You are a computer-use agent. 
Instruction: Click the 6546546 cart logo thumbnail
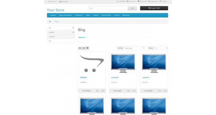pyautogui.click(x=92, y=63)
